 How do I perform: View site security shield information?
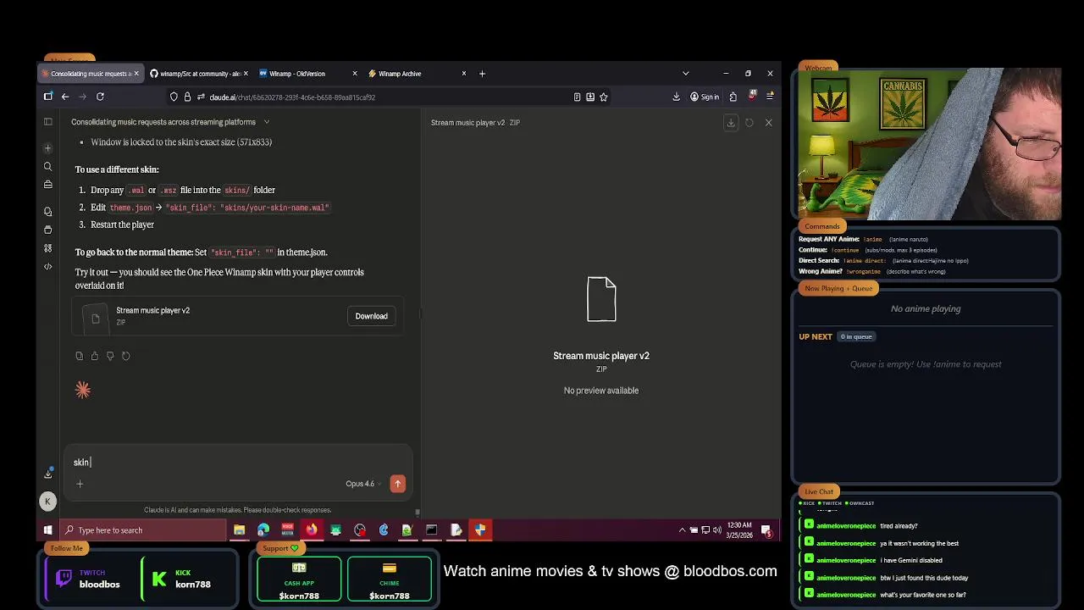[174, 97]
